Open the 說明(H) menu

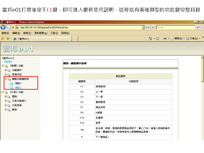[65, 33]
